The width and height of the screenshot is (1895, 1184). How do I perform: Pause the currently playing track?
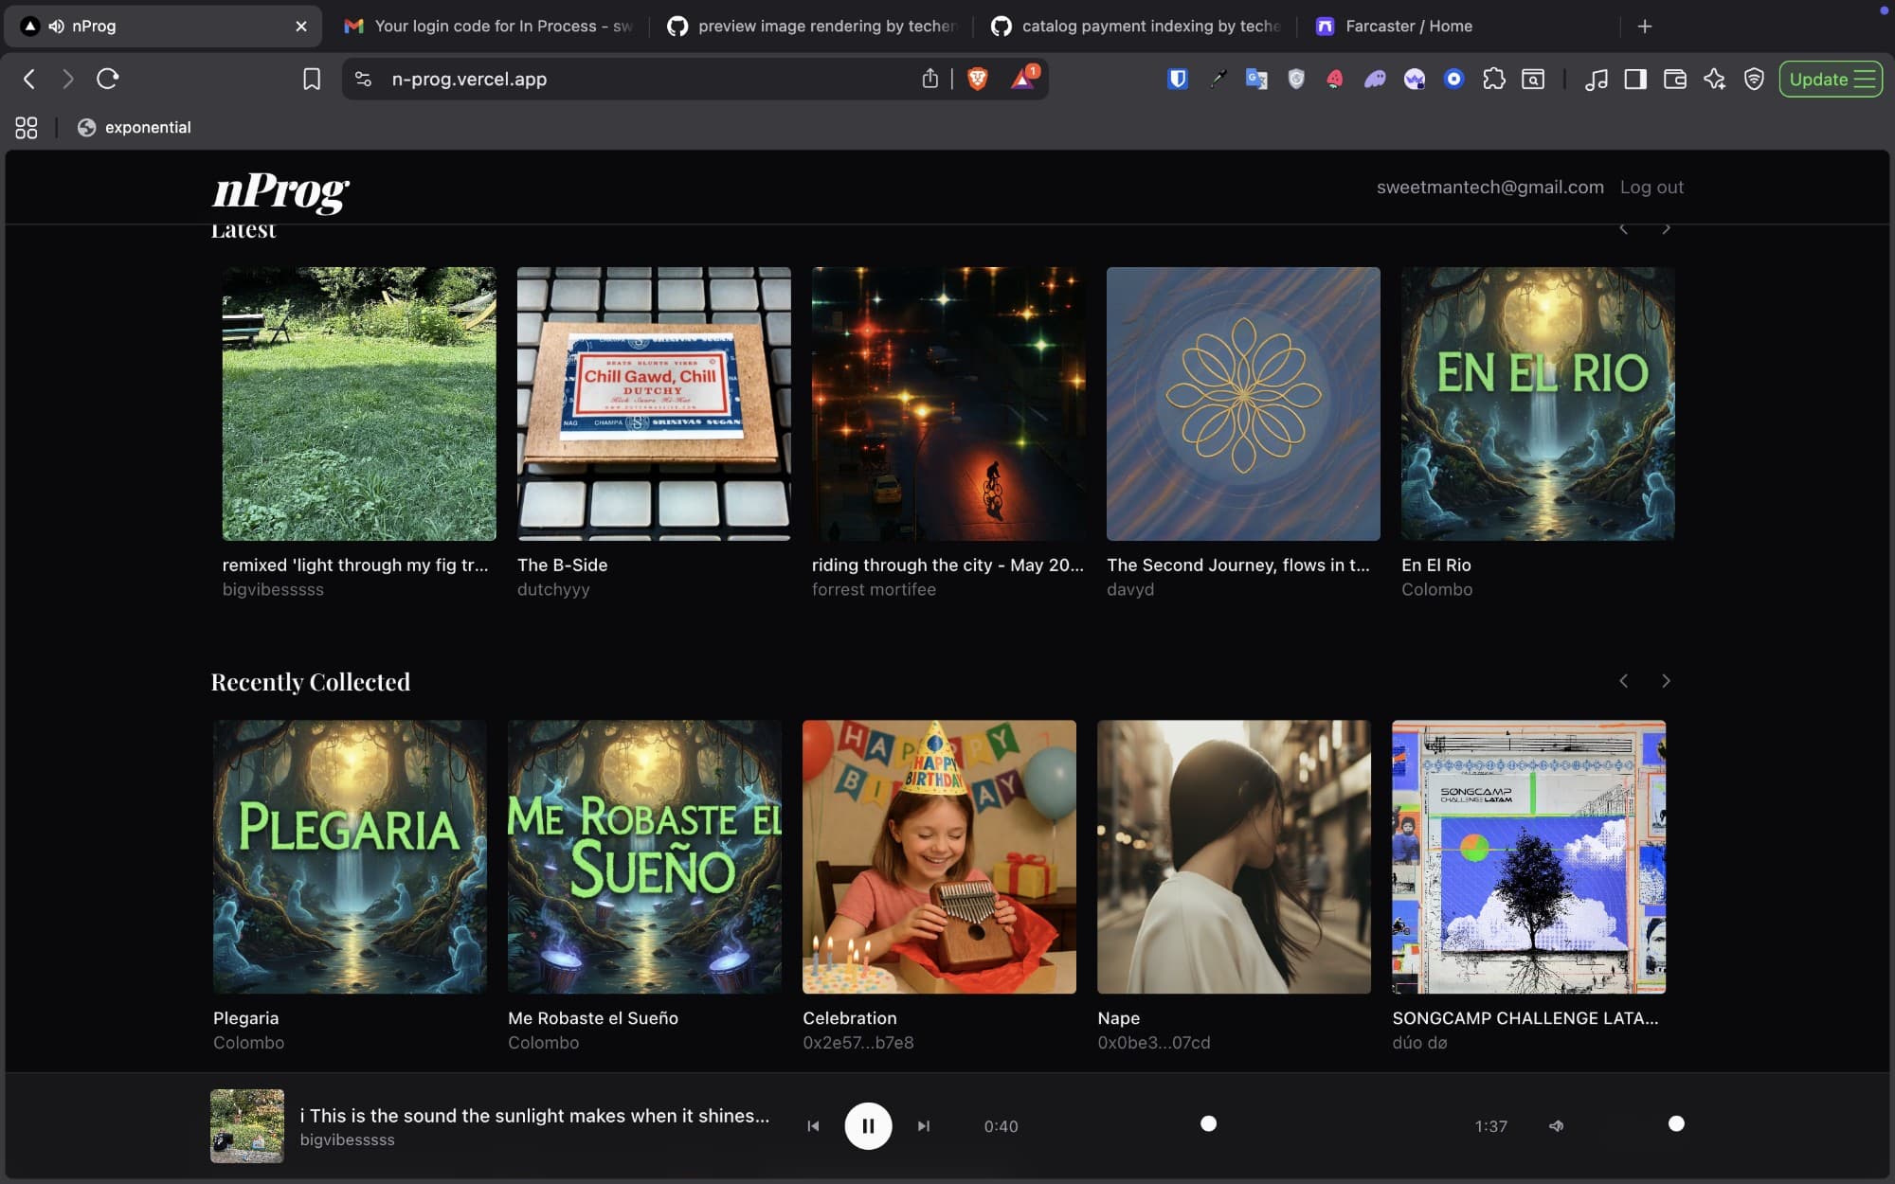pyautogui.click(x=867, y=1125)
